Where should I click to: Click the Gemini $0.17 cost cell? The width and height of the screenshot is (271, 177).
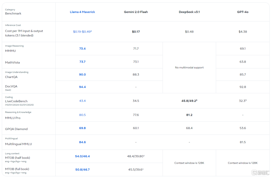click(136, 32)
